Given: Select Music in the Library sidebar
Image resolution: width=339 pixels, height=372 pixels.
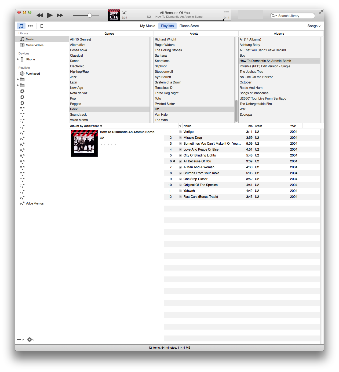Looking at the screenshot, I should 42,39.
